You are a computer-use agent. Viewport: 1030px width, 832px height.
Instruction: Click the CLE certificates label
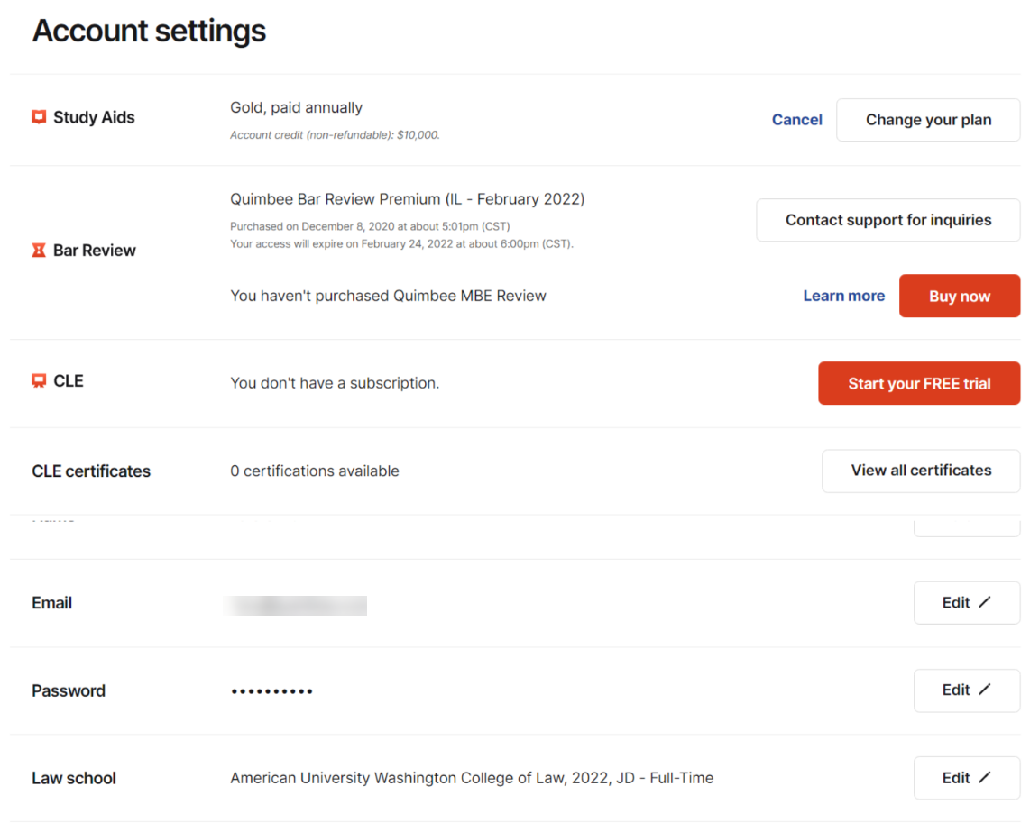click(91, 471)
